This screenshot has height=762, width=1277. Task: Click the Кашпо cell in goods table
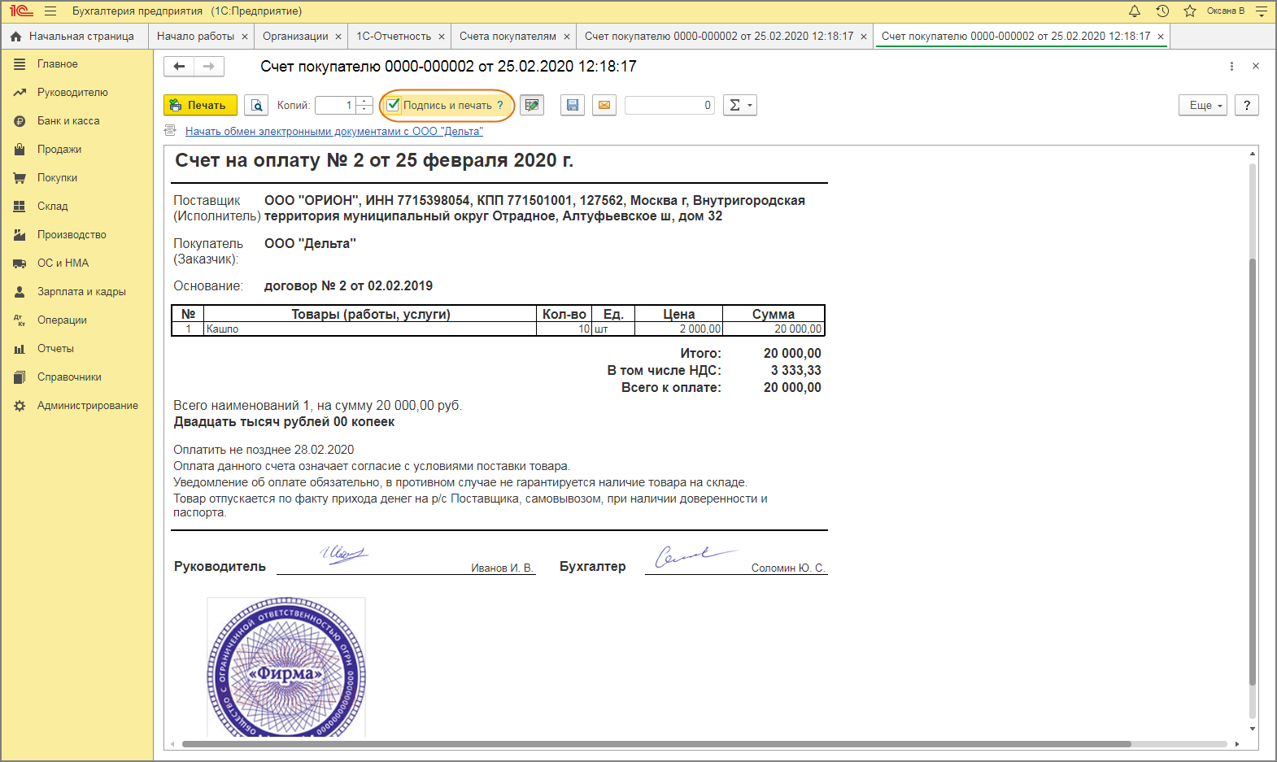point(370,329)
